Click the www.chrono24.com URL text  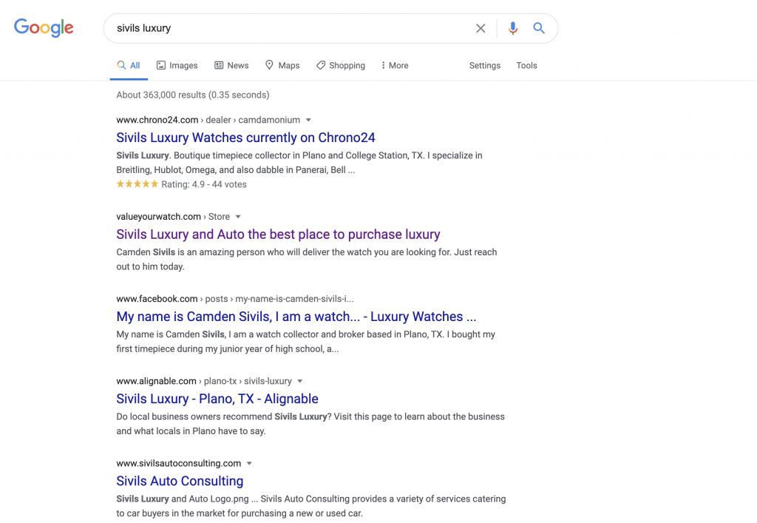[x=157, y=120]
